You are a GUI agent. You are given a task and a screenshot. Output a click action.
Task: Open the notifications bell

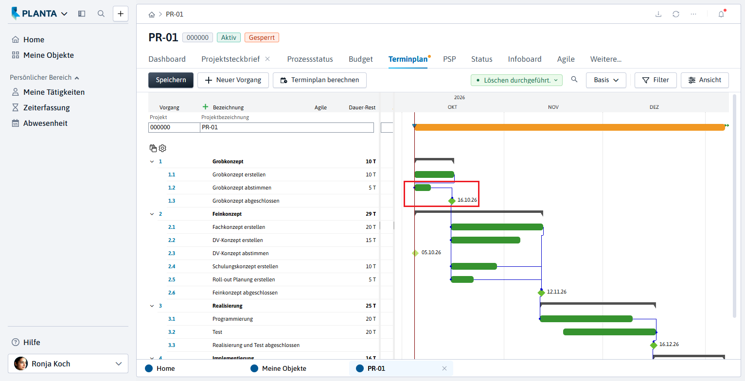721,14
